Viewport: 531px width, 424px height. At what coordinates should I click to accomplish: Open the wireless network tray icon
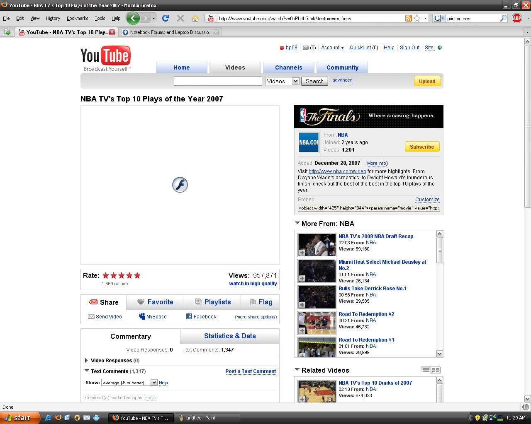point(492,418)
